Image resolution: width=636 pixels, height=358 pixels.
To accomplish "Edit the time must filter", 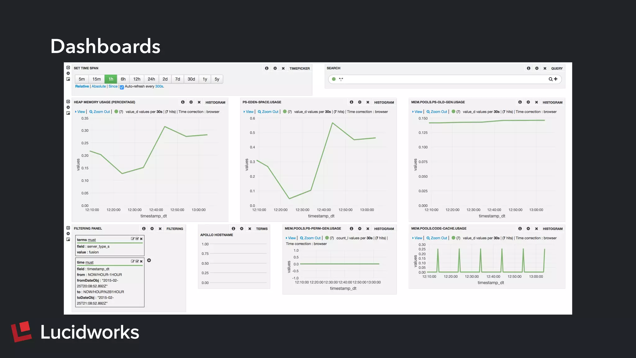I will point(133,261).
